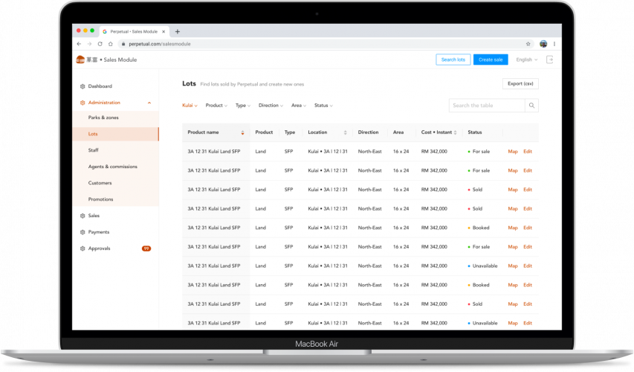The image size is (634, 372).
Task: Click Map link in first row
Action: coord(513,151)
